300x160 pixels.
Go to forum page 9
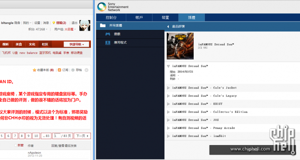tap(28, 136)
